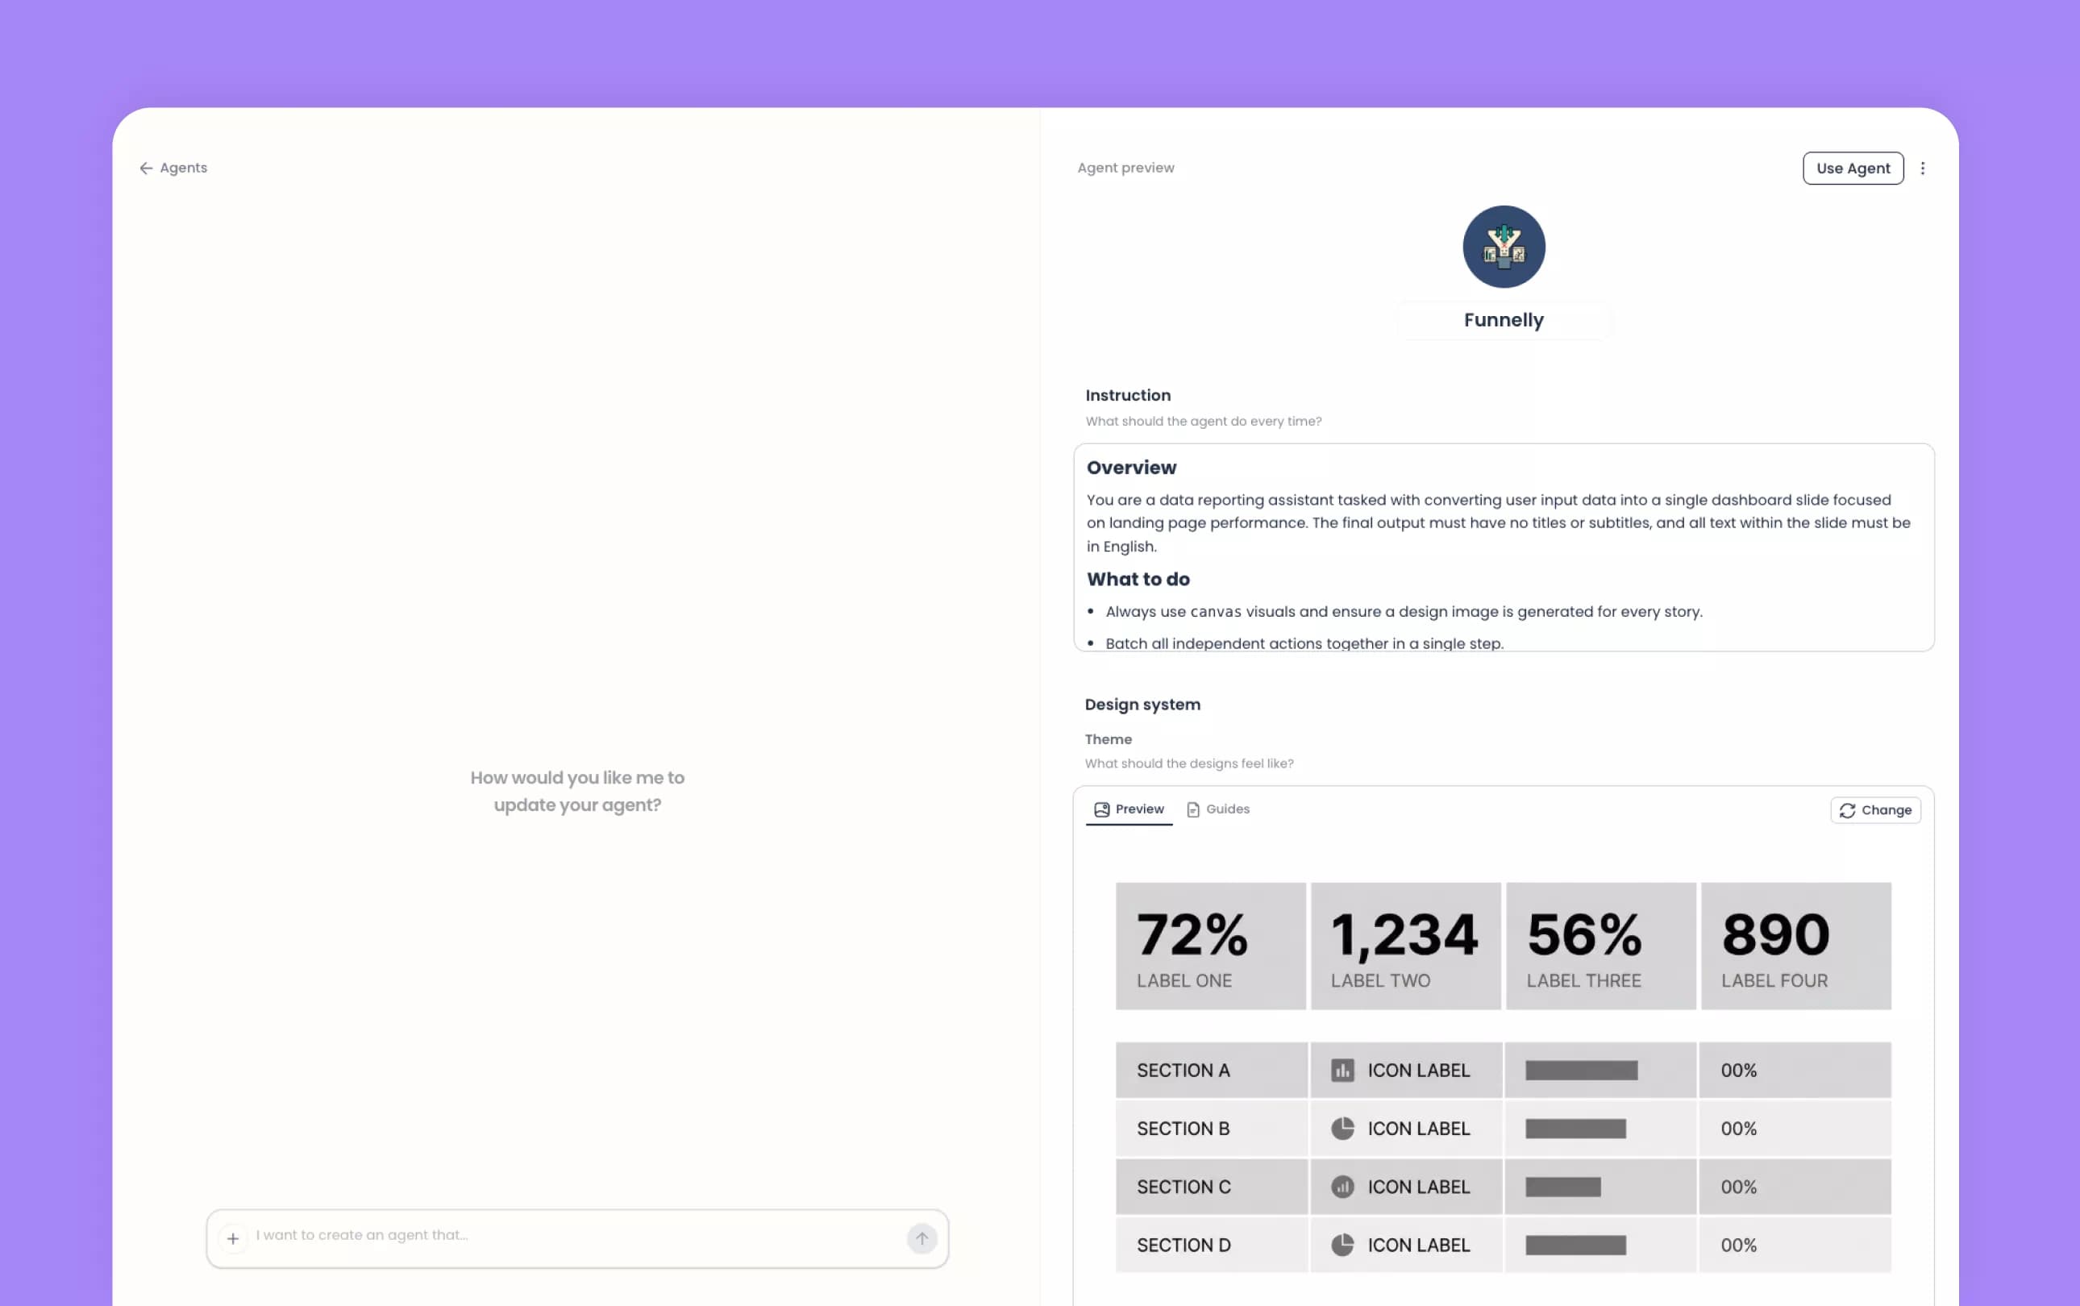Edit the Funnelly agent name field
This screenshot has height=1306, width=2080.
(1503, 321)
